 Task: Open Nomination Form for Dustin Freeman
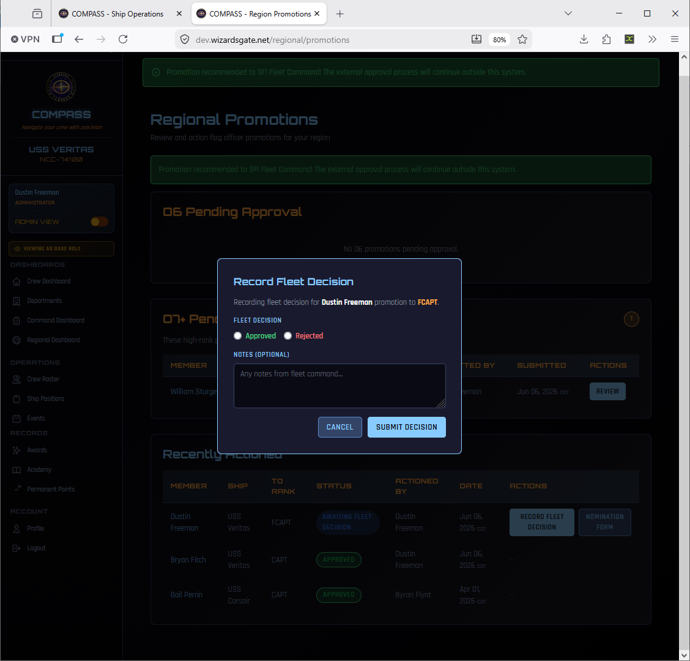[604, 522]
